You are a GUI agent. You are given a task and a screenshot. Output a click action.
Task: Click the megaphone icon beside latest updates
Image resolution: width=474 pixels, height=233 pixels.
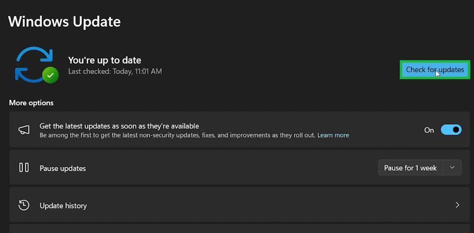click(x=24, y=130)
